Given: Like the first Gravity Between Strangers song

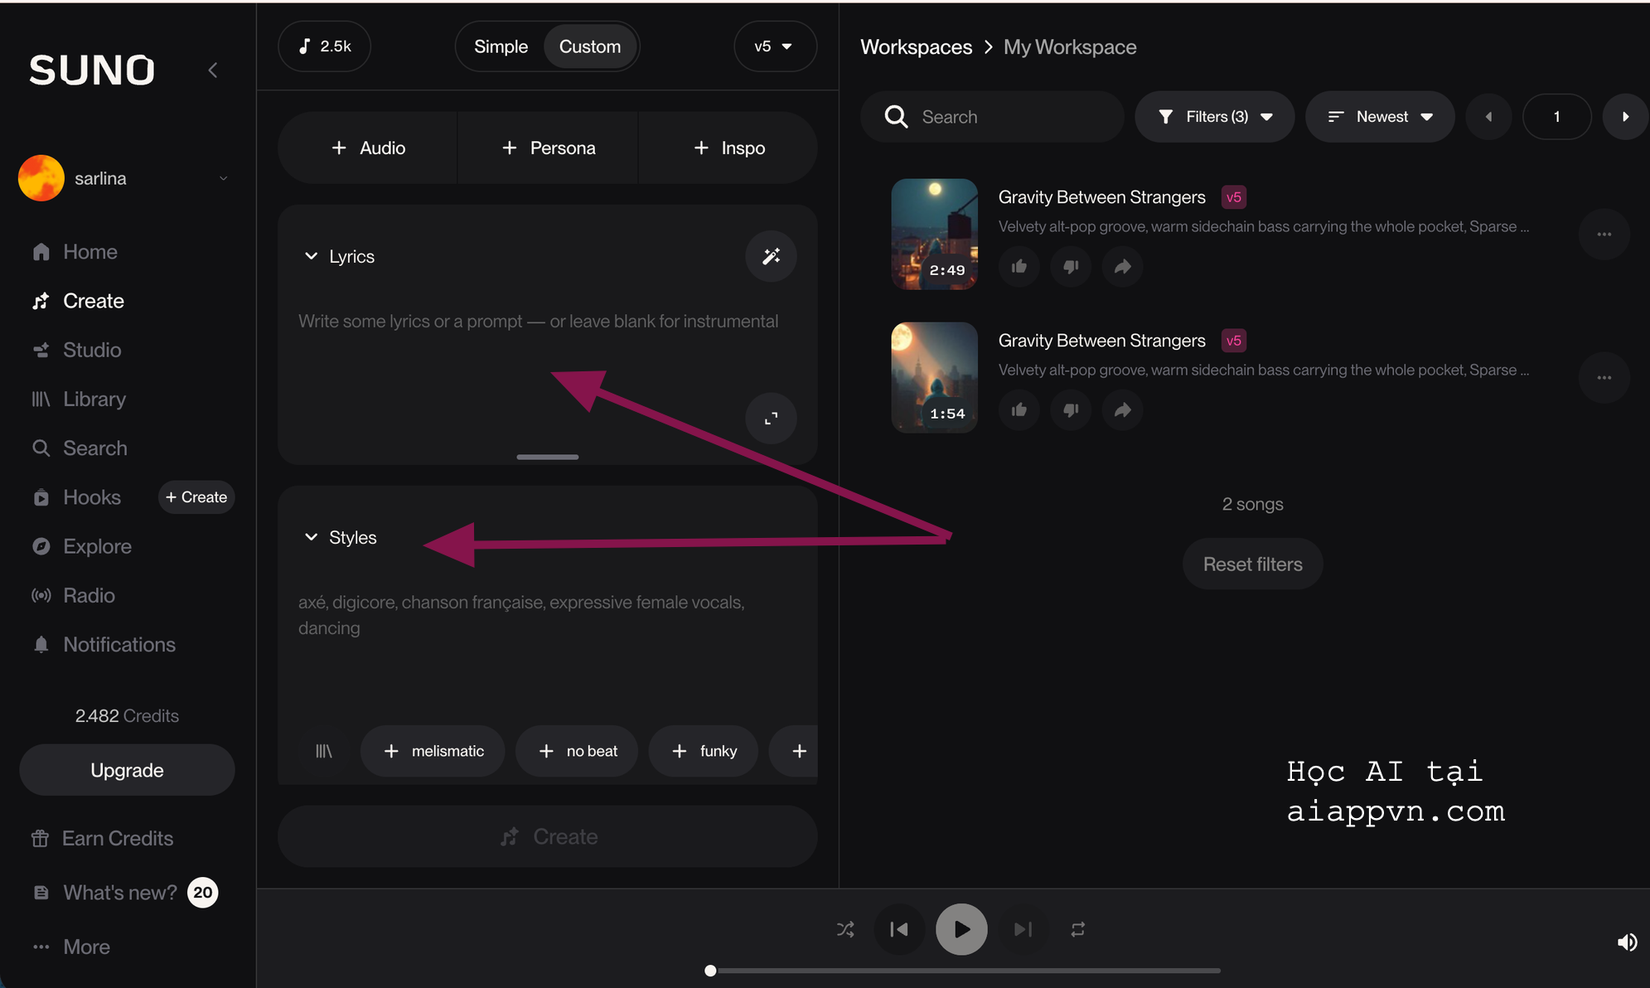Looking at the screenshot, I should (1019, 266).
